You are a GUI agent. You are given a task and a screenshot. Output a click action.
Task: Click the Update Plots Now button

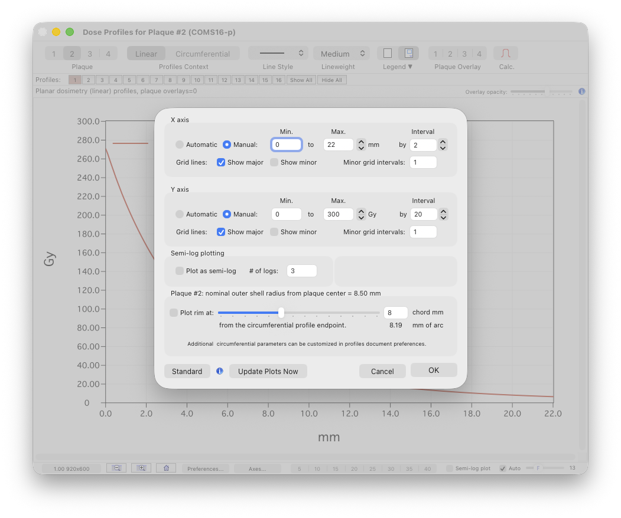(x=268, y=371)
